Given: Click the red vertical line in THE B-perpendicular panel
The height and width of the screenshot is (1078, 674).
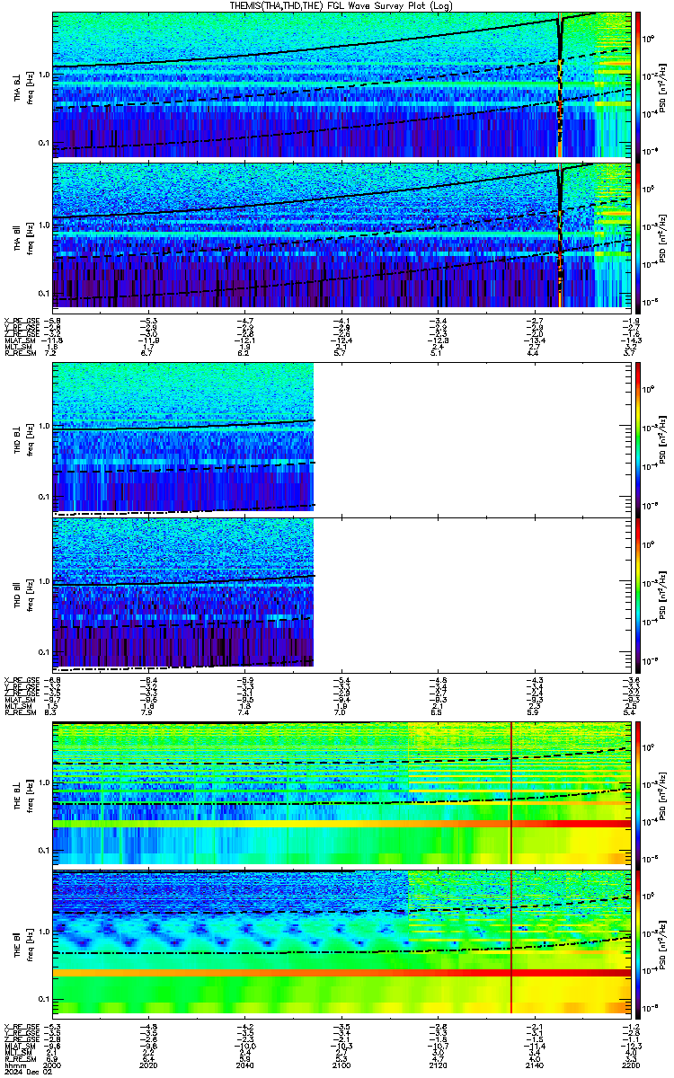Looking at the screenshot, I should tap(511, 792).
